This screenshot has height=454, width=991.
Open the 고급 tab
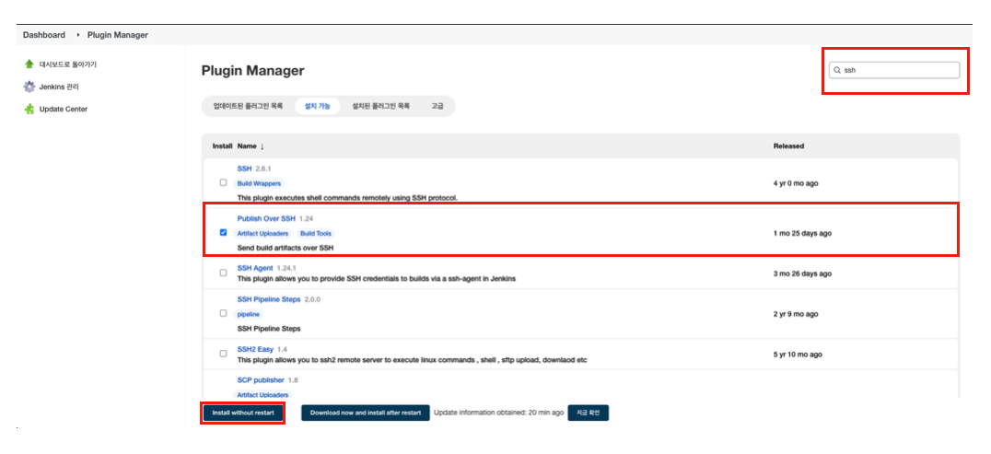tap(437, 106)
